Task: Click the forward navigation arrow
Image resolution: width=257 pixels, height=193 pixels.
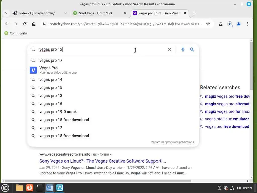Action: (x=16, y=24)
